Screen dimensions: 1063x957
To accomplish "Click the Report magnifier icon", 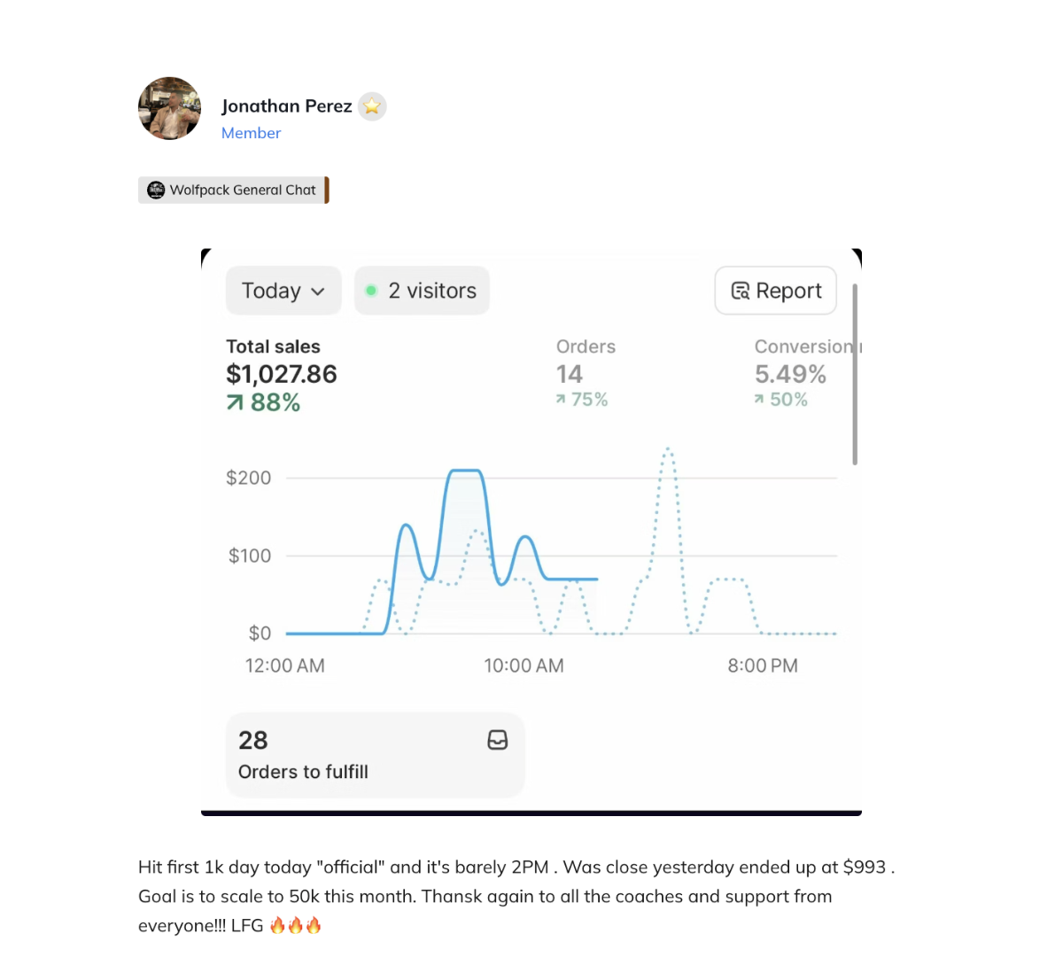I will (740, 291).
